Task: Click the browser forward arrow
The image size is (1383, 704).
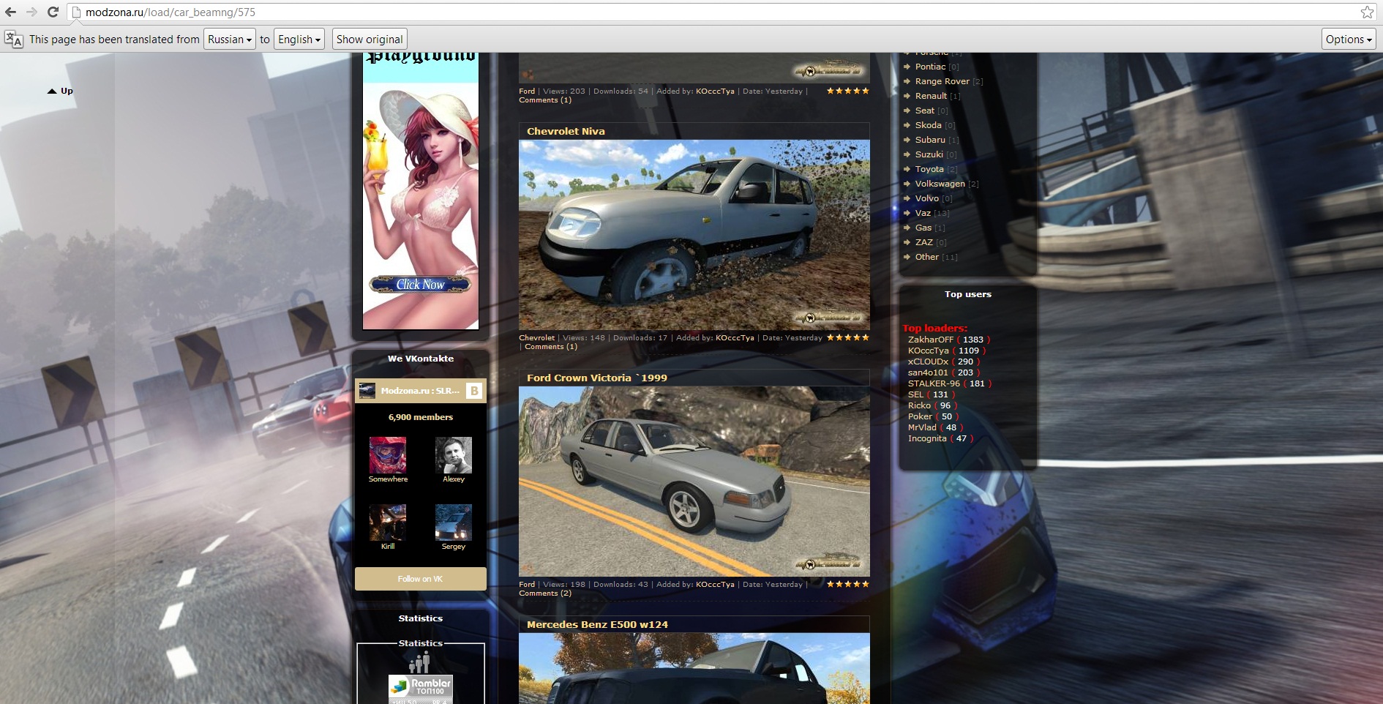Action: tap(31, 12)
